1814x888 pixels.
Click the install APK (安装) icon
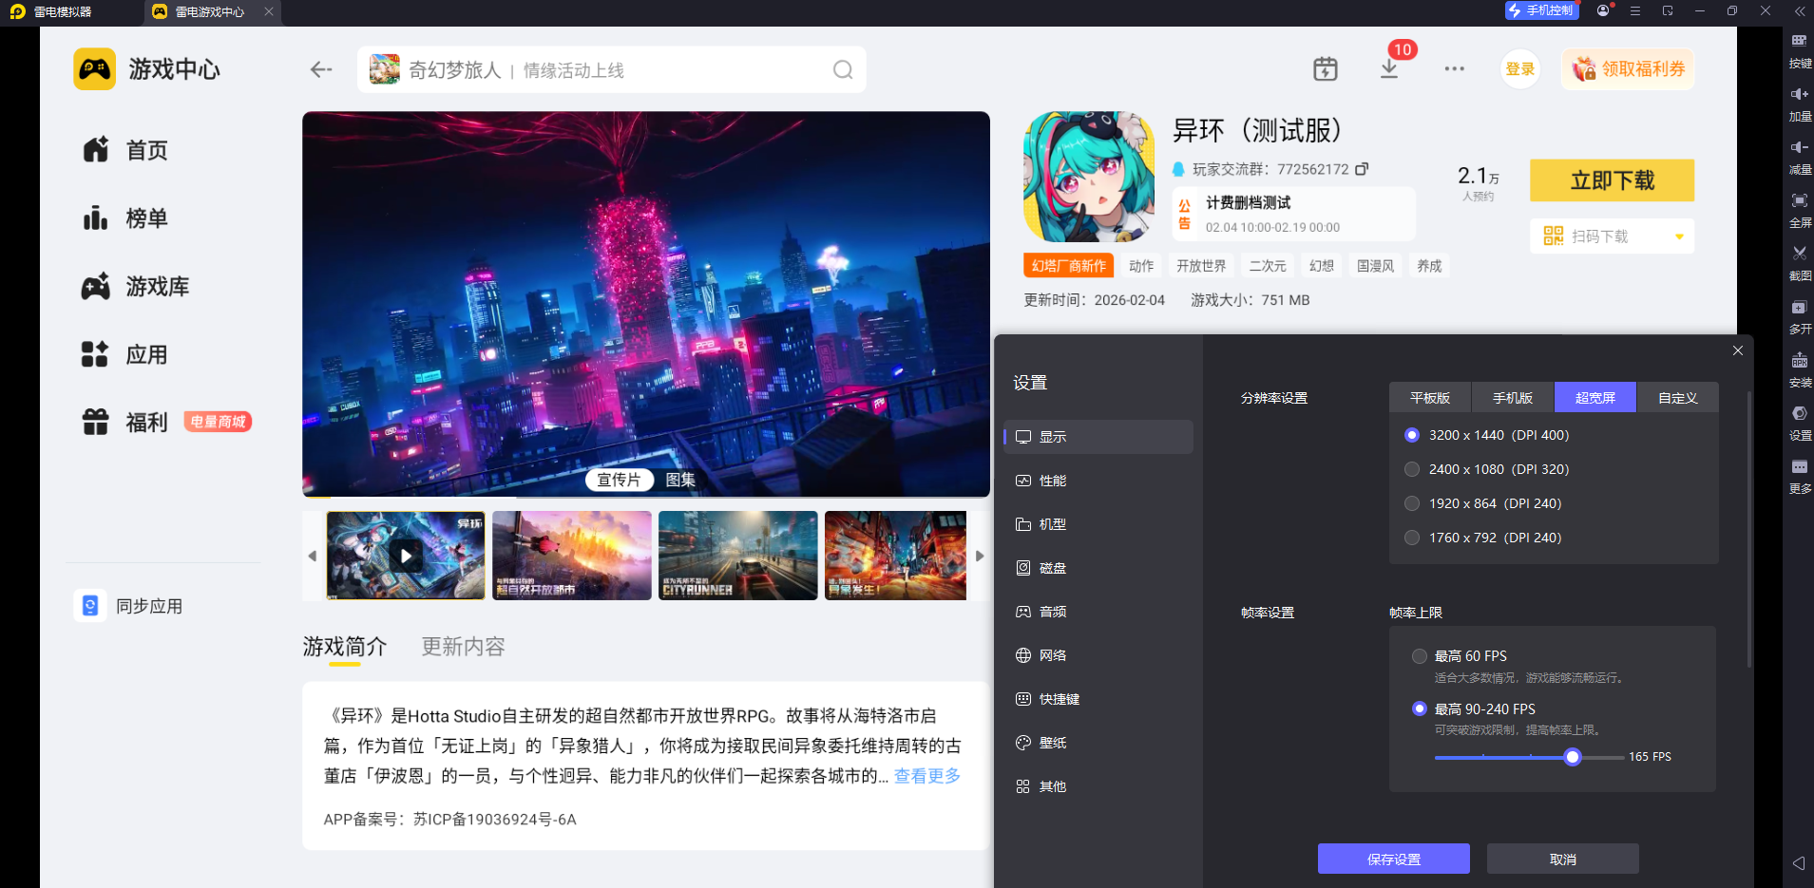[x=1800, y=360]
